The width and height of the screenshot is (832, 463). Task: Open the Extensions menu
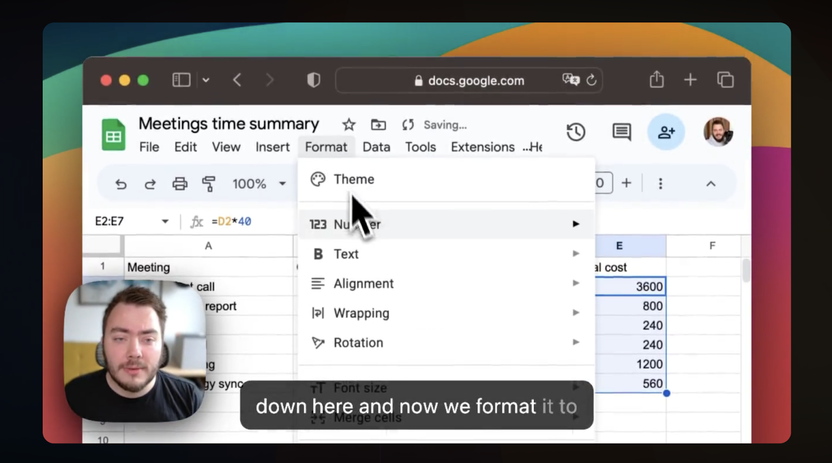click(483, 147)
